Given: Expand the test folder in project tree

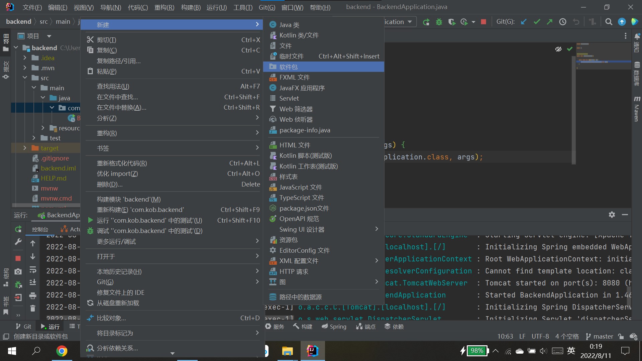Looking at the screenshot, I should click(x=34, y=138).
